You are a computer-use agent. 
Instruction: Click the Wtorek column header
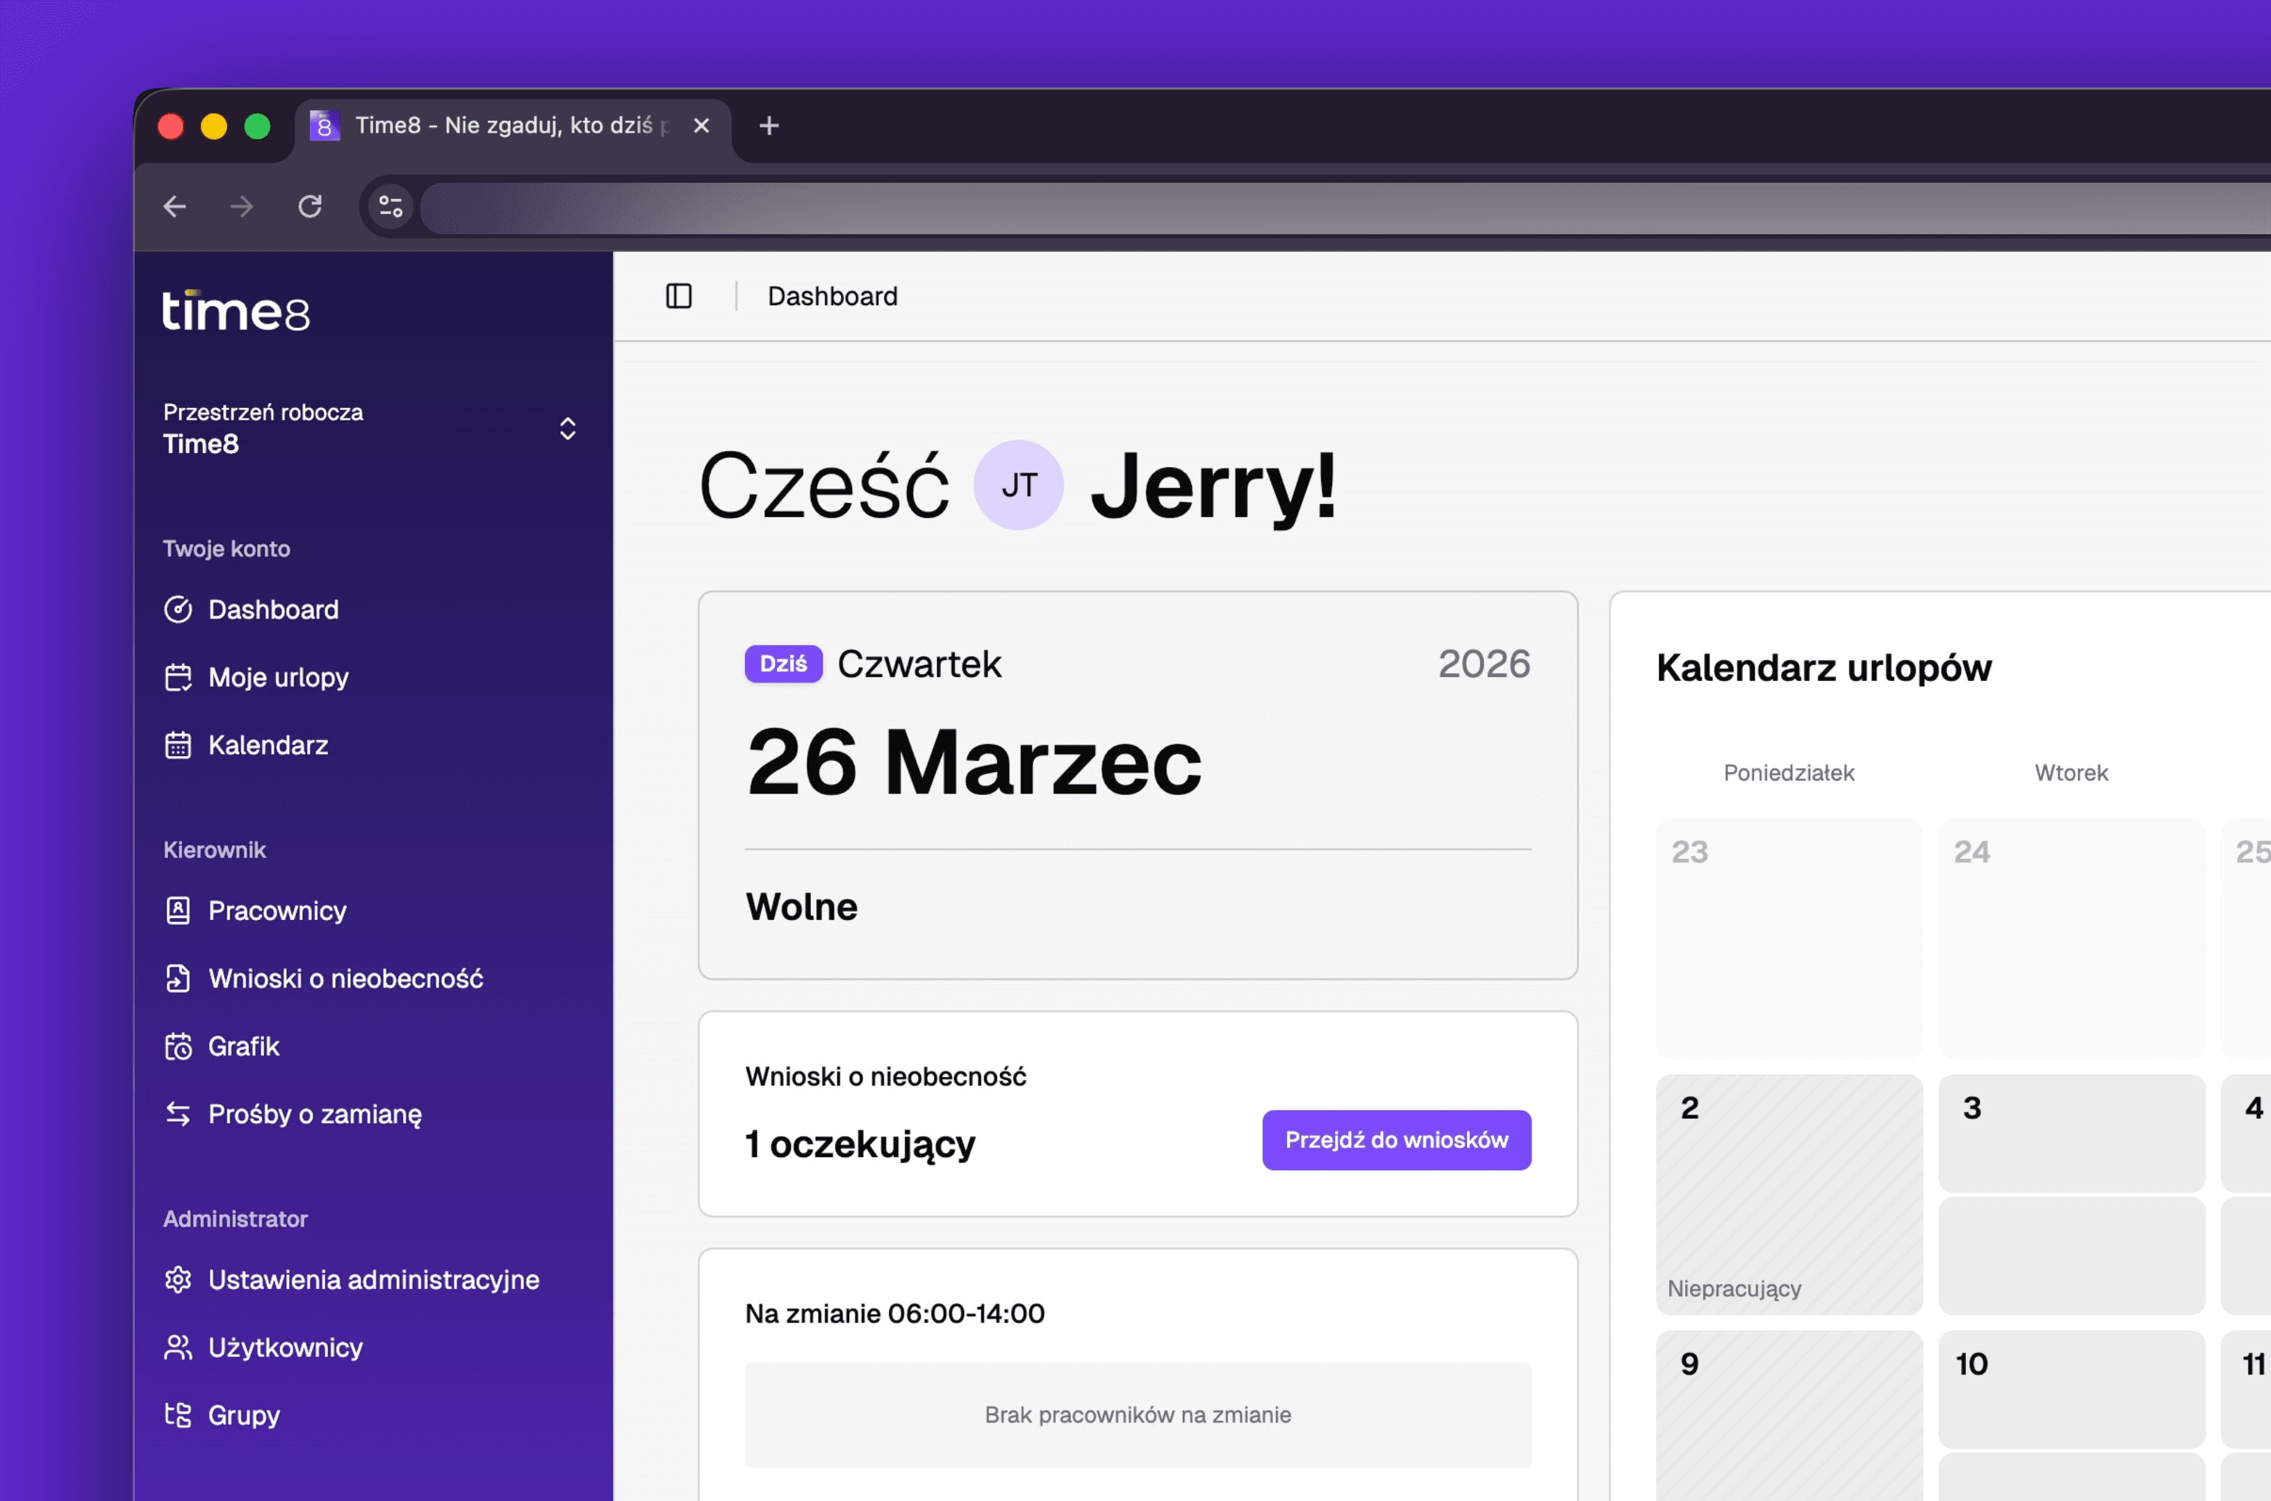tap(2071, 773)
